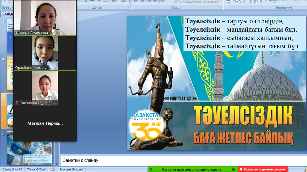307x172 pixels.
Task: Click muted microphone icon on Toqsanbaeva_Zhanel tile
Action: [x=17, y=103]
